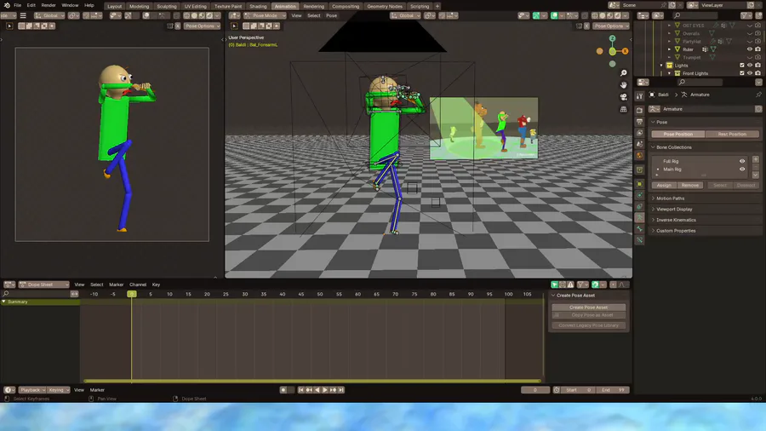Open the World properties tab

click(x=639, y=155)
